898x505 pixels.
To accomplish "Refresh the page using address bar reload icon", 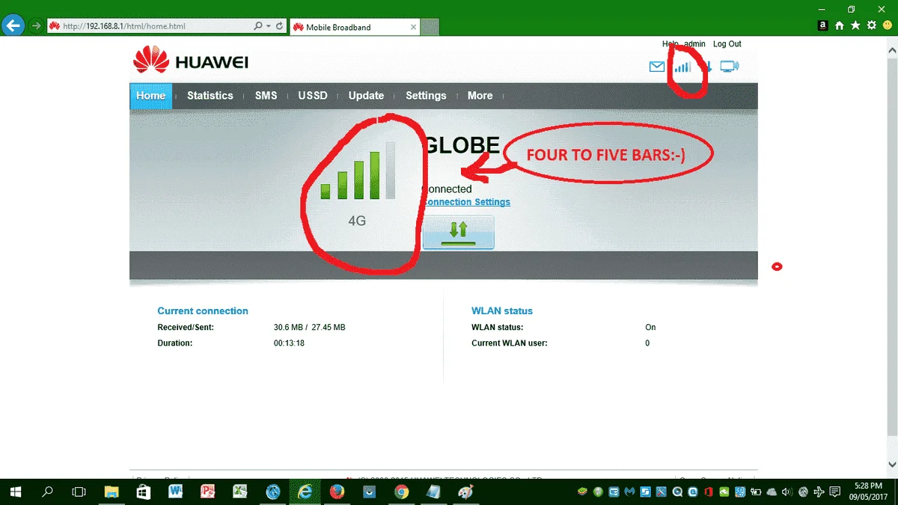I will tap(280, 26).
